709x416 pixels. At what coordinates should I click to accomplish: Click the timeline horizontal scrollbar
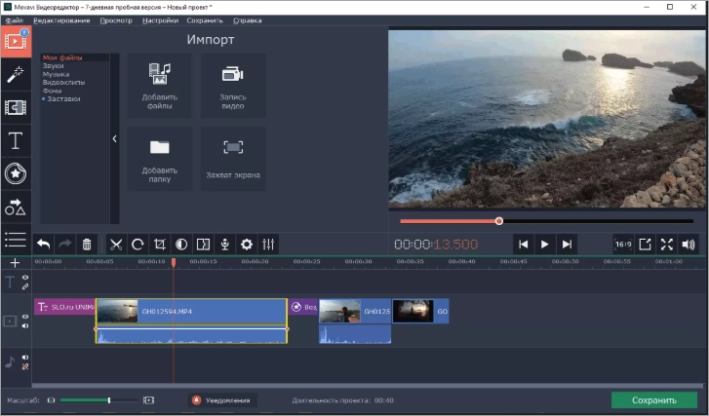(x=369, y=386)
